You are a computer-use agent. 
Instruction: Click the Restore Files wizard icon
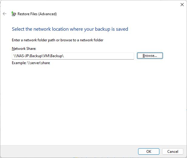tap(13, 14)
